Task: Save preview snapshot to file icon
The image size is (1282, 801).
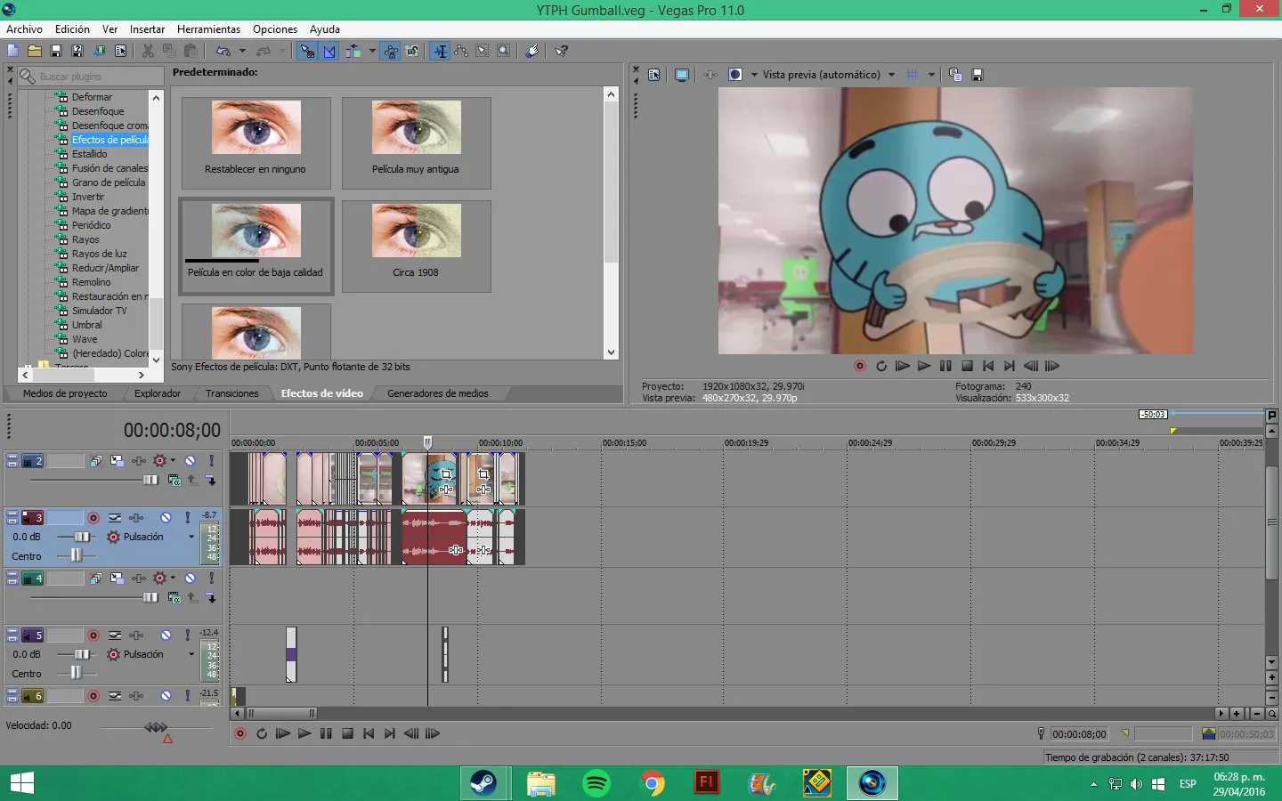Action: click(978, 75)
